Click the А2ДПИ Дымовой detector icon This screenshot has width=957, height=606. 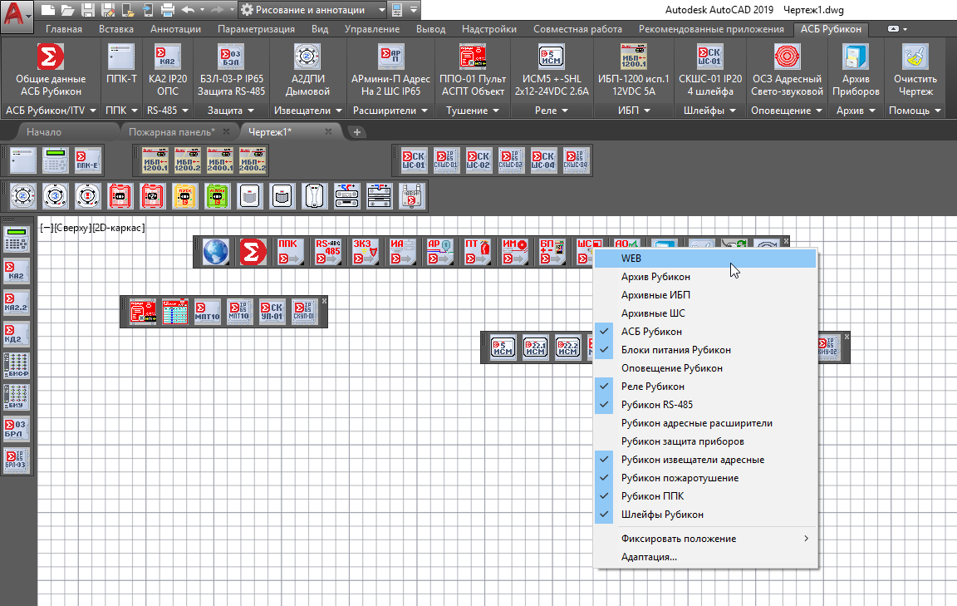pos(307,57)
